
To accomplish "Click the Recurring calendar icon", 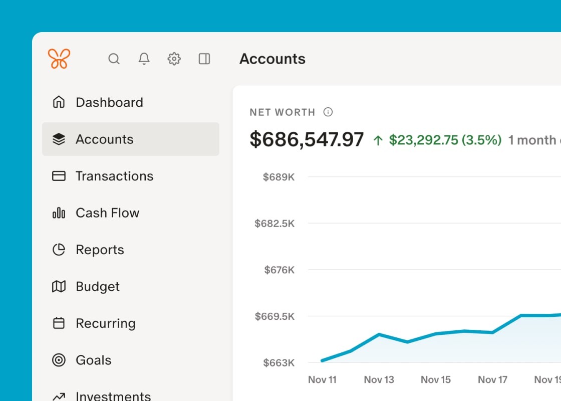I will [59, 323].
